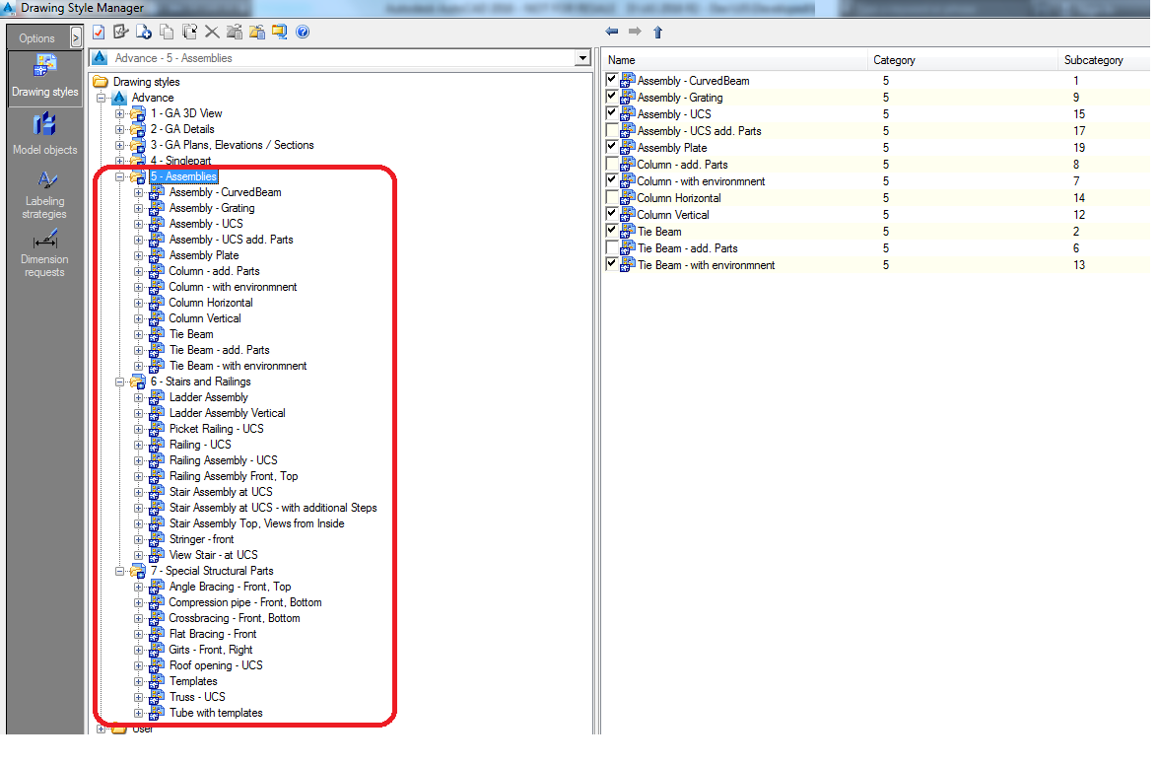This screenshot has width=1159, height=764.
Task: Select Stringer - front in the tree
Action: [202, 539]
